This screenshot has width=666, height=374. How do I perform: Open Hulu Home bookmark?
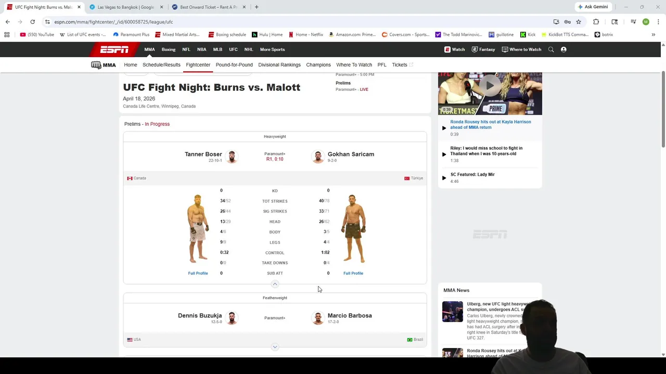[x=267, y=35]
